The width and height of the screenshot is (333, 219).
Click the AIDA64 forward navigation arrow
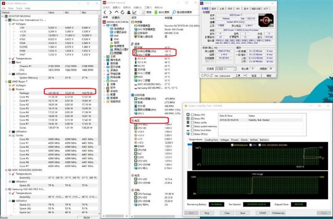click(110, 12)
